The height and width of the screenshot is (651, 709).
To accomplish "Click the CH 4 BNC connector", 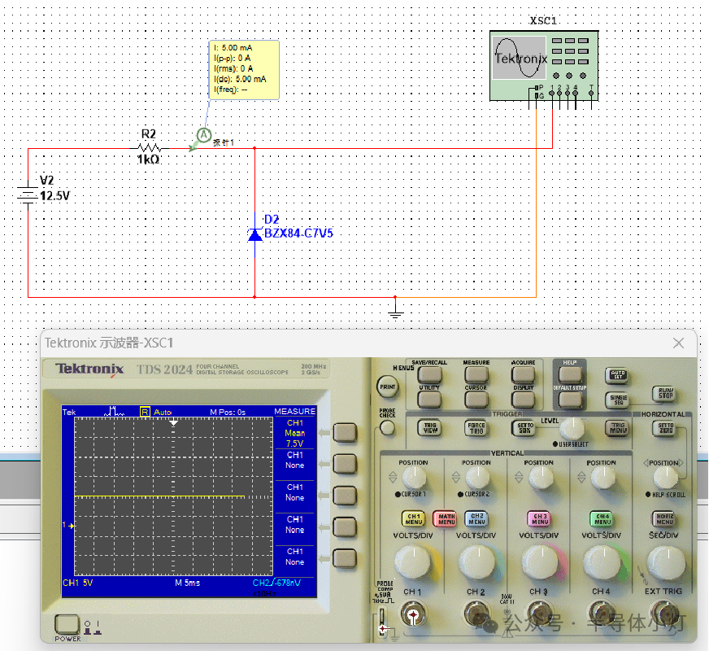I will pos(602,614).
